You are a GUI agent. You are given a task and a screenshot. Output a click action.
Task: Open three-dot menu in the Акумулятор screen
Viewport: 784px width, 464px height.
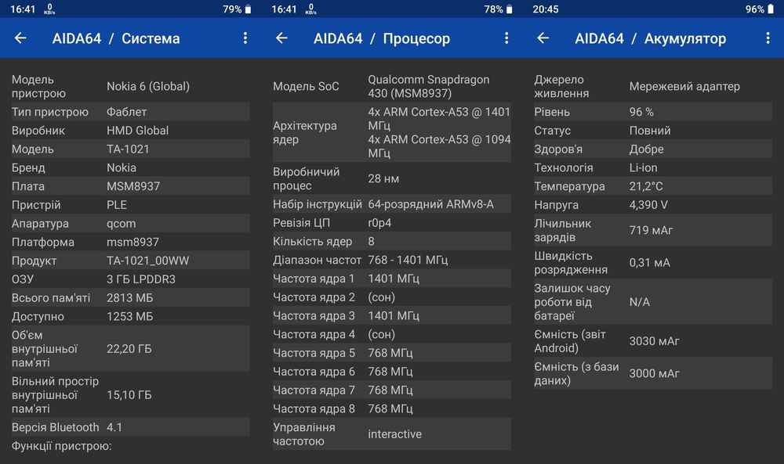pos(768,38)
